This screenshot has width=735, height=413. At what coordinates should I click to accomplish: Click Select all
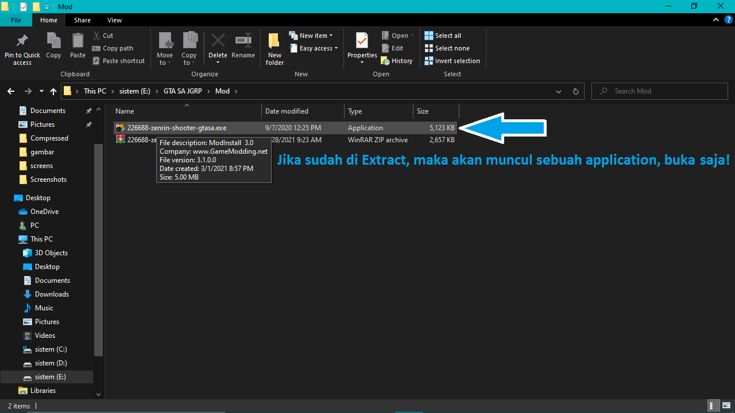pyautogui.click(x=443, y=36)
